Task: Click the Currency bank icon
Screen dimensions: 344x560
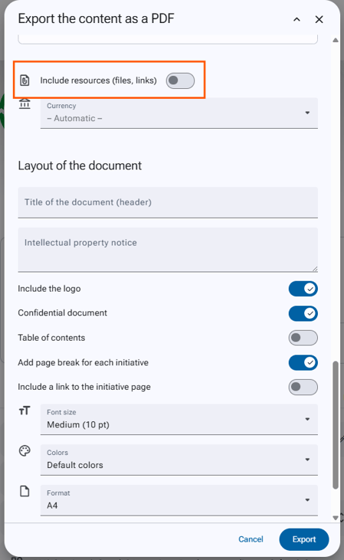Action: tap(25, 104)
